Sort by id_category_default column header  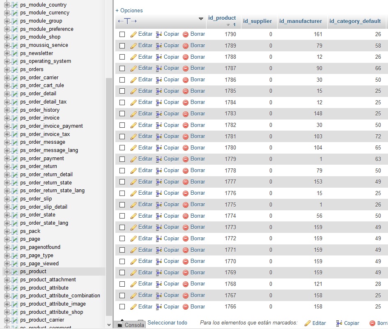[x=355, y=21]
